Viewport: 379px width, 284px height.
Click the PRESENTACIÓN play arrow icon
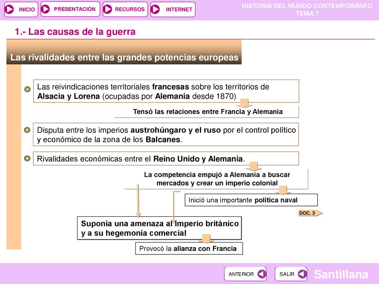45,9
